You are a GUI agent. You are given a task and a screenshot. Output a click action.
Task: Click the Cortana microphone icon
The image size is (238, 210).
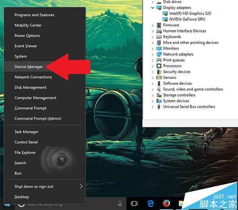click(120, 204)
